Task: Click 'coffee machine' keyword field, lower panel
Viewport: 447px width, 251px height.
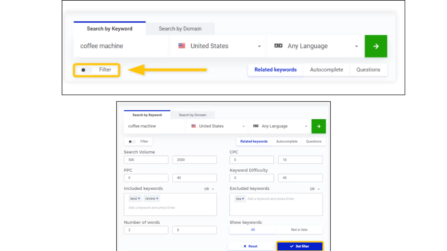Action: pos(155,126)
